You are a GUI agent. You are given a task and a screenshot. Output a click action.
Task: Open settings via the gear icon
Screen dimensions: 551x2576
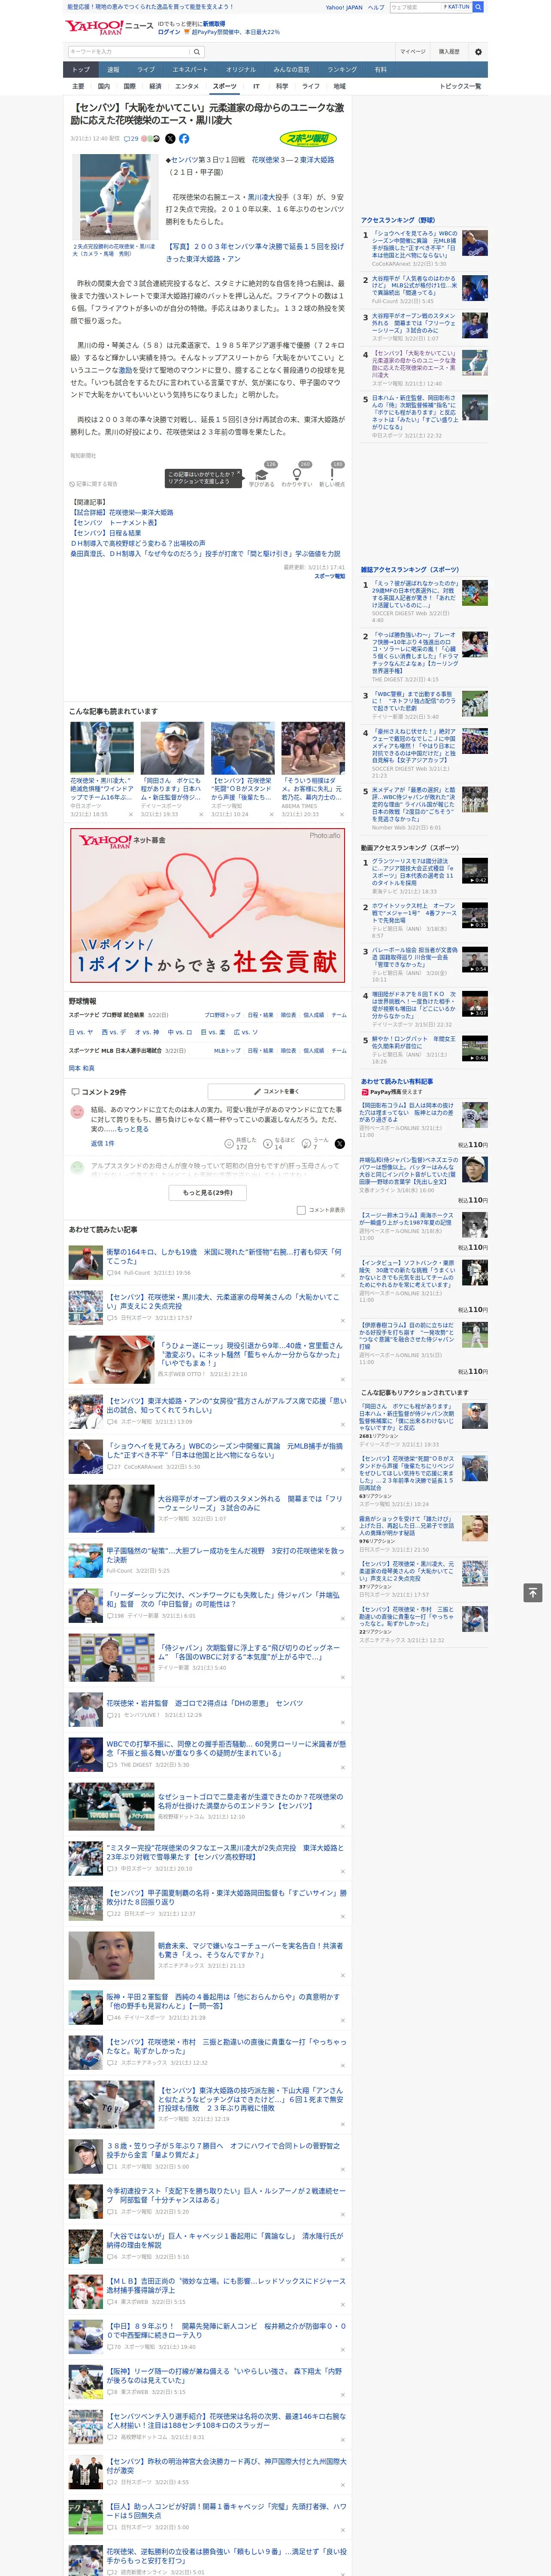[x=478, y=52]
